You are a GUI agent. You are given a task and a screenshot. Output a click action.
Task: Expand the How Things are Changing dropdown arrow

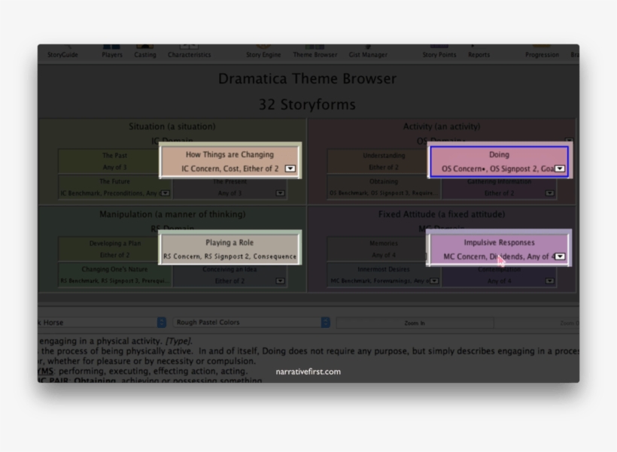pyautogui.click(x=290, y=169)
